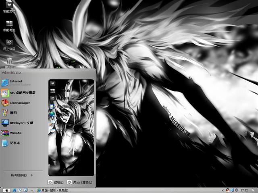Click the Administrator user name header

pos(12,72)
